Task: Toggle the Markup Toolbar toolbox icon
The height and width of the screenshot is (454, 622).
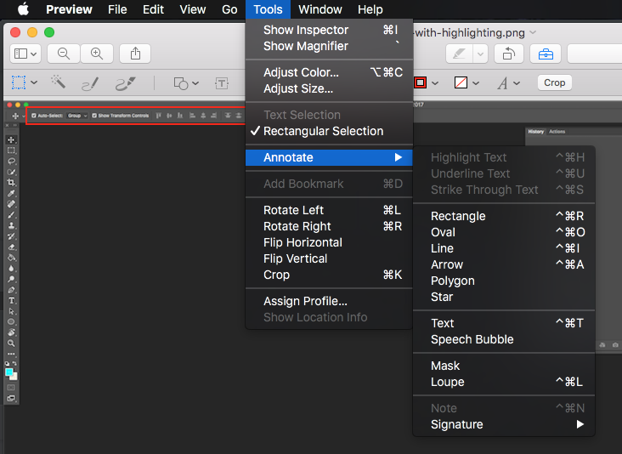Action: tap(546, 54)
